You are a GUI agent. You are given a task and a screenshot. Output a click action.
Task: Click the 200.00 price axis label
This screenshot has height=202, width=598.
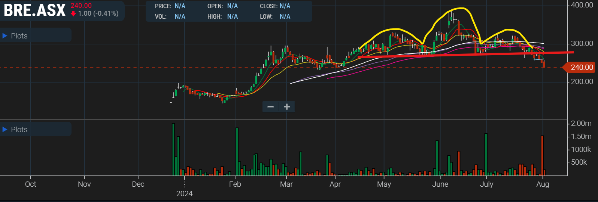pos(582,81)
